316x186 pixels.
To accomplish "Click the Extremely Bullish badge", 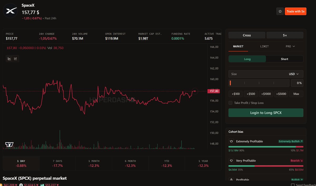I will pyautogui.click(x=291, y=141).
